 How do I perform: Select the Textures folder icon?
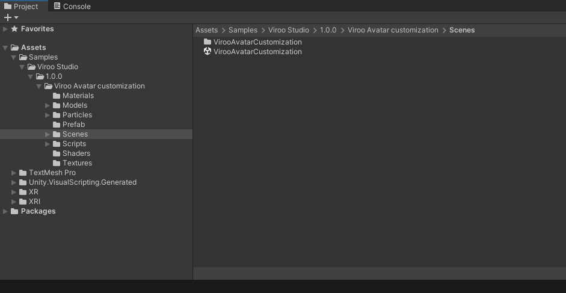[x=57, y=163]
